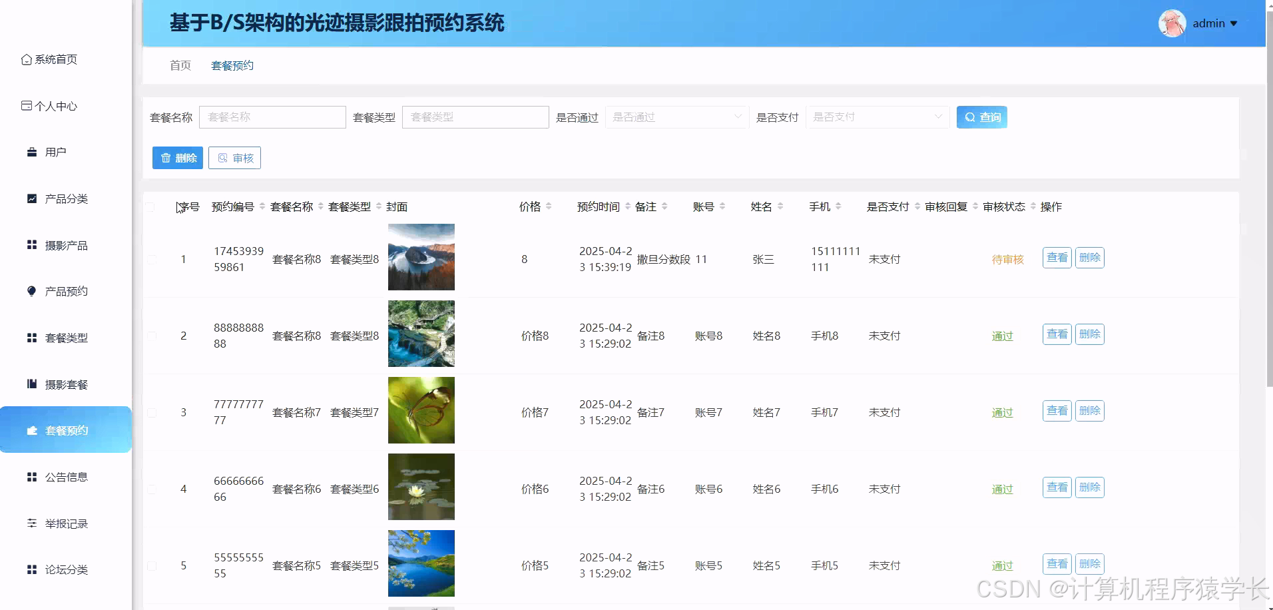1273x610 pixels.
Task: Select the 套餐类型 sidebar icon
Action: [x=31, y=338]
